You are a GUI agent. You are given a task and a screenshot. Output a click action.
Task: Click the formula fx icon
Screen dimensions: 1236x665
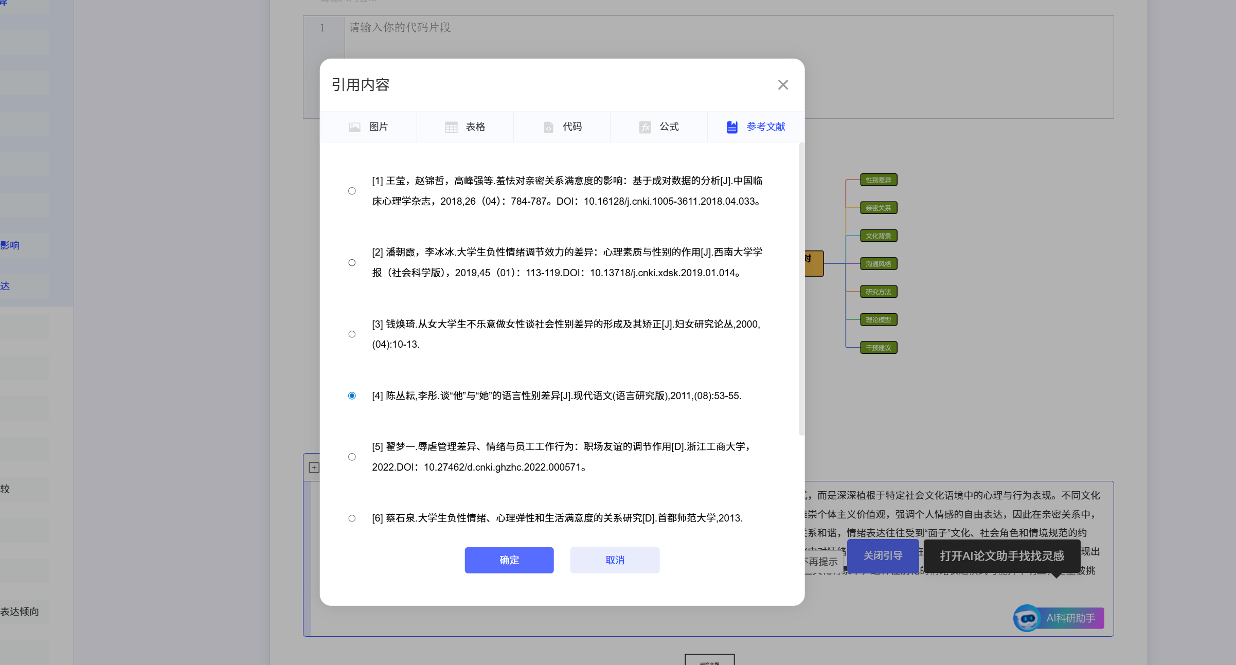(645, 127)
